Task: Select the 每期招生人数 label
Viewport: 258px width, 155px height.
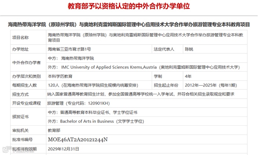Action: coord(25,85)
